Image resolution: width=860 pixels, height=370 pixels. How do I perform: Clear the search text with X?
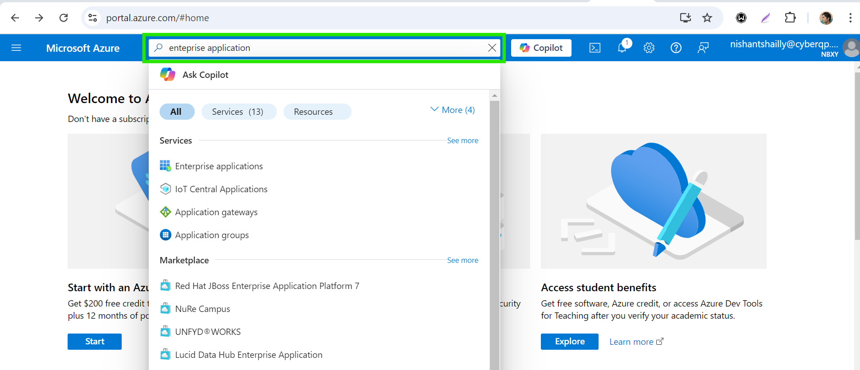click(492, 48)
